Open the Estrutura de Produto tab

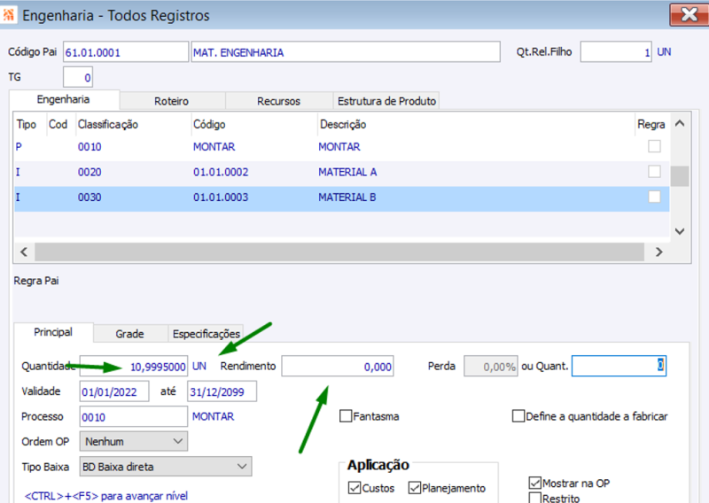click(386, 101)
